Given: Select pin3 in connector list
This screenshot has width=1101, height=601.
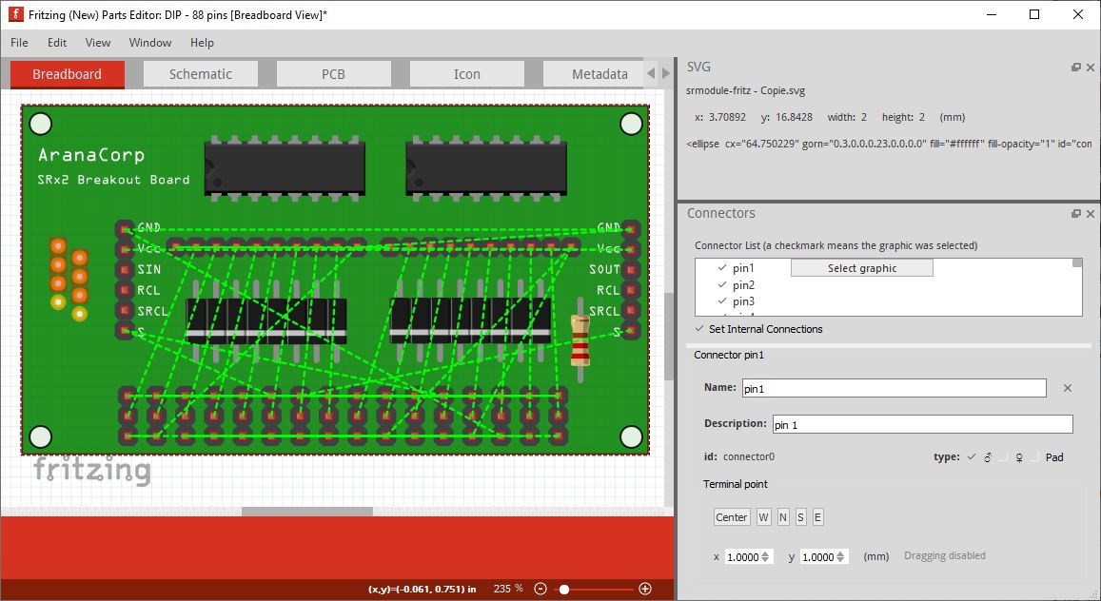Looking at the screenshot, I should 743,300.
